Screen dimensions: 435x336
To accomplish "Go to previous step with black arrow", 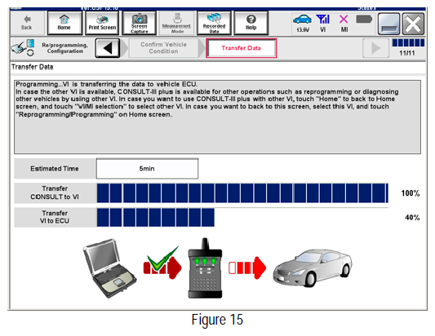I will pos(108,48).
